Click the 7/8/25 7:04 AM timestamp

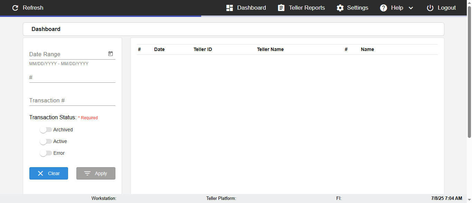(446, 198)
